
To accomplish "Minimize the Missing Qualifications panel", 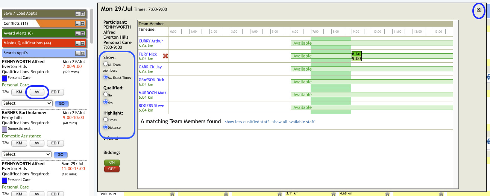I will coord(78,43).
